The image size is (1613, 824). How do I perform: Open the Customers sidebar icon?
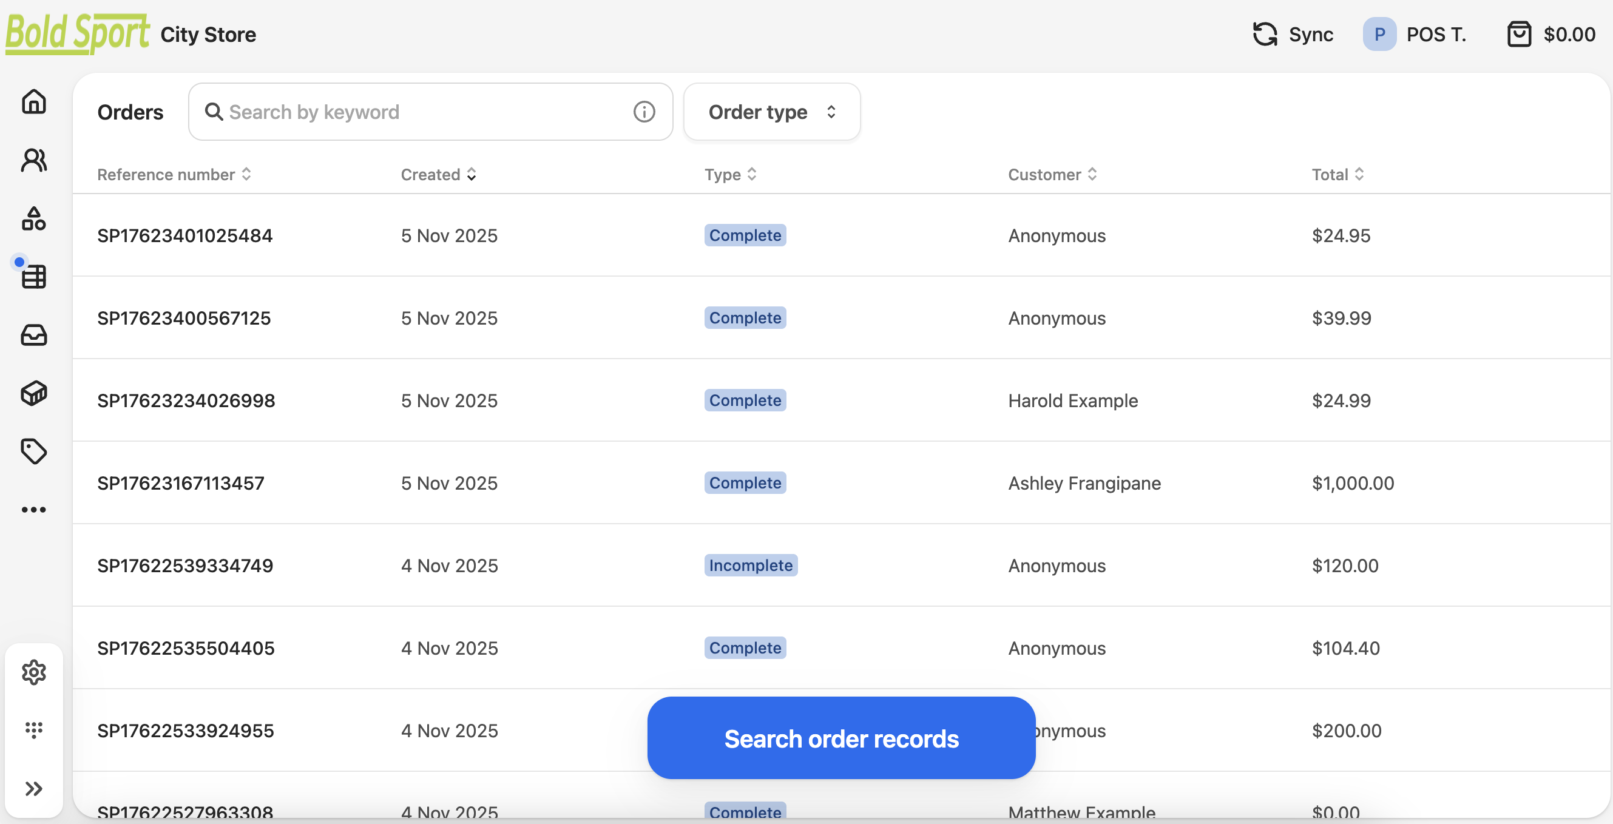tap(34, 160)
